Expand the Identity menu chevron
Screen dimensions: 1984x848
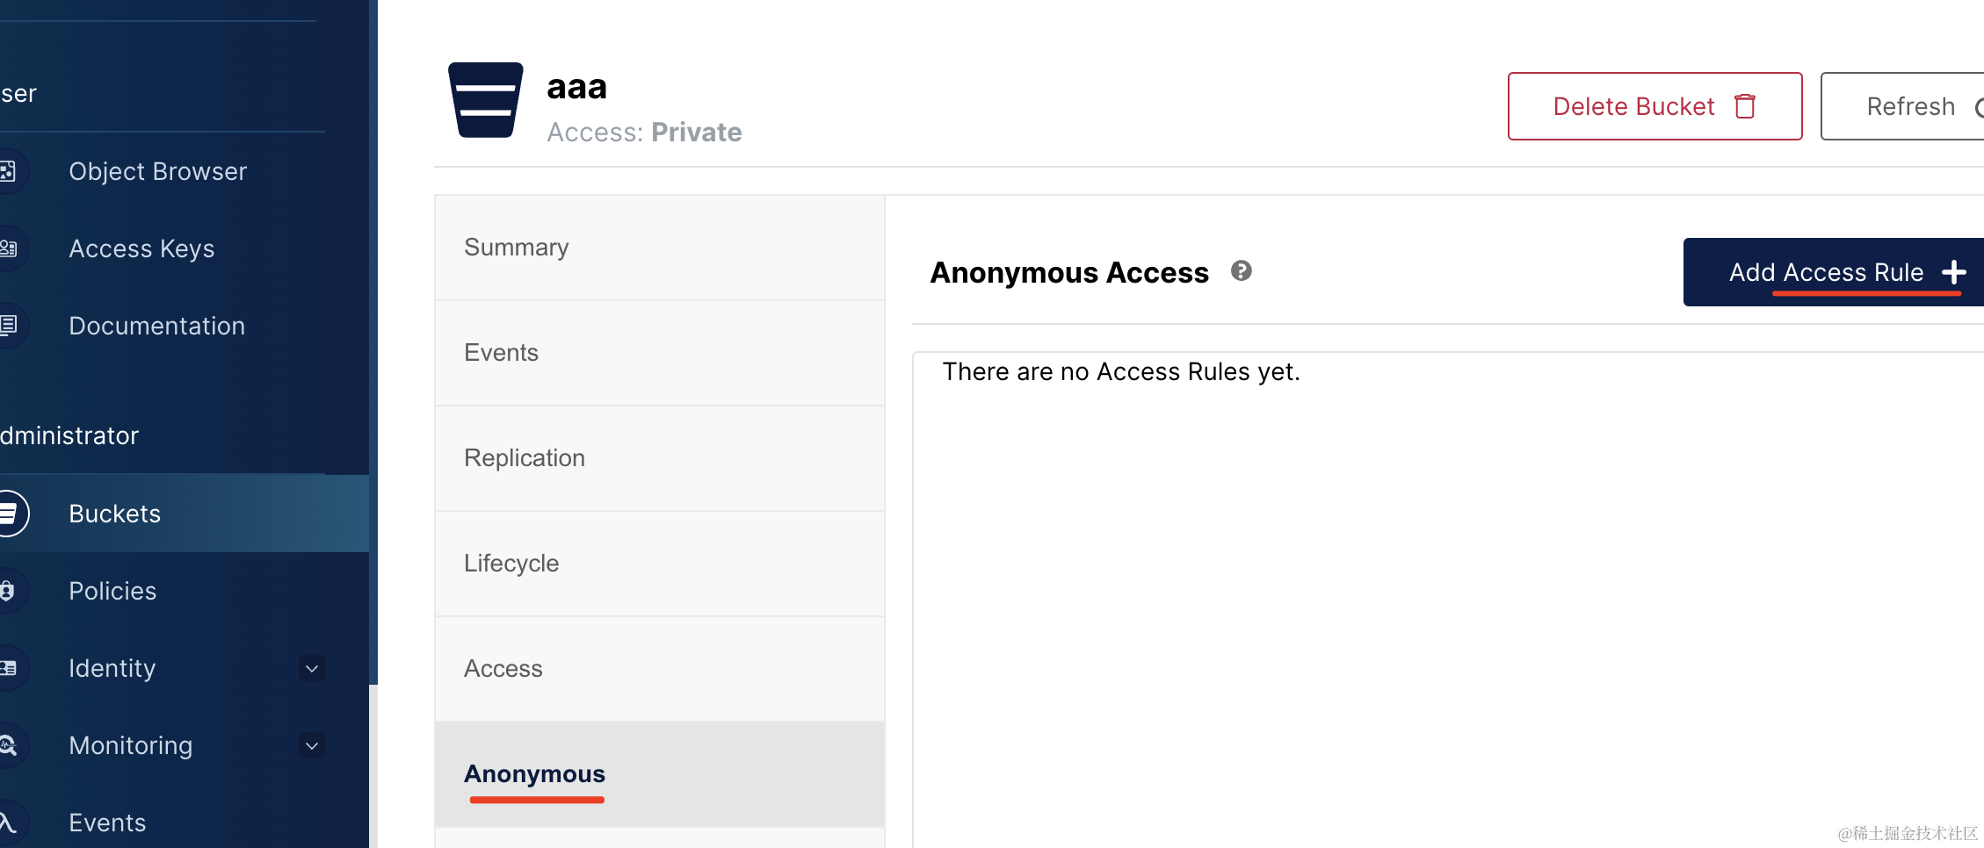coord(312,668)
